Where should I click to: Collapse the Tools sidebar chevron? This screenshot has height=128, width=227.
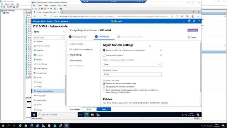pos(64,32)
